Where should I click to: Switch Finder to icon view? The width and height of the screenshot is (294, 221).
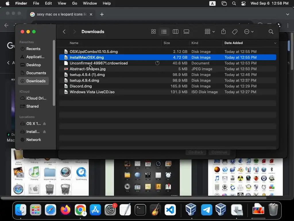[x=153, y=32]
